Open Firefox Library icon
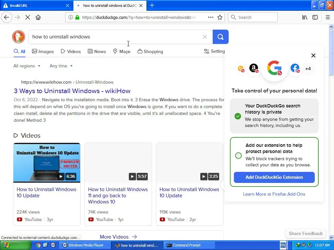The height and width of the screenshot is (250, 334). [305, 18]
